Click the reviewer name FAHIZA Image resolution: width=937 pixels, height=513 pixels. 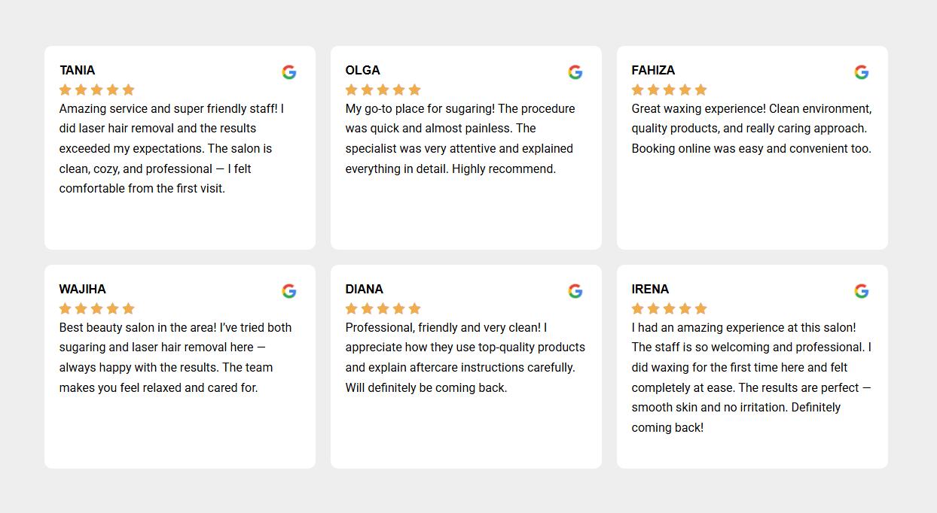[653, 70]
